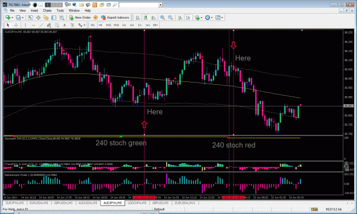Switch to the EURJPYm,M5 chart tab
This screenshot has width=357, height=214.
pyautogui.click(x=15, y=203)
